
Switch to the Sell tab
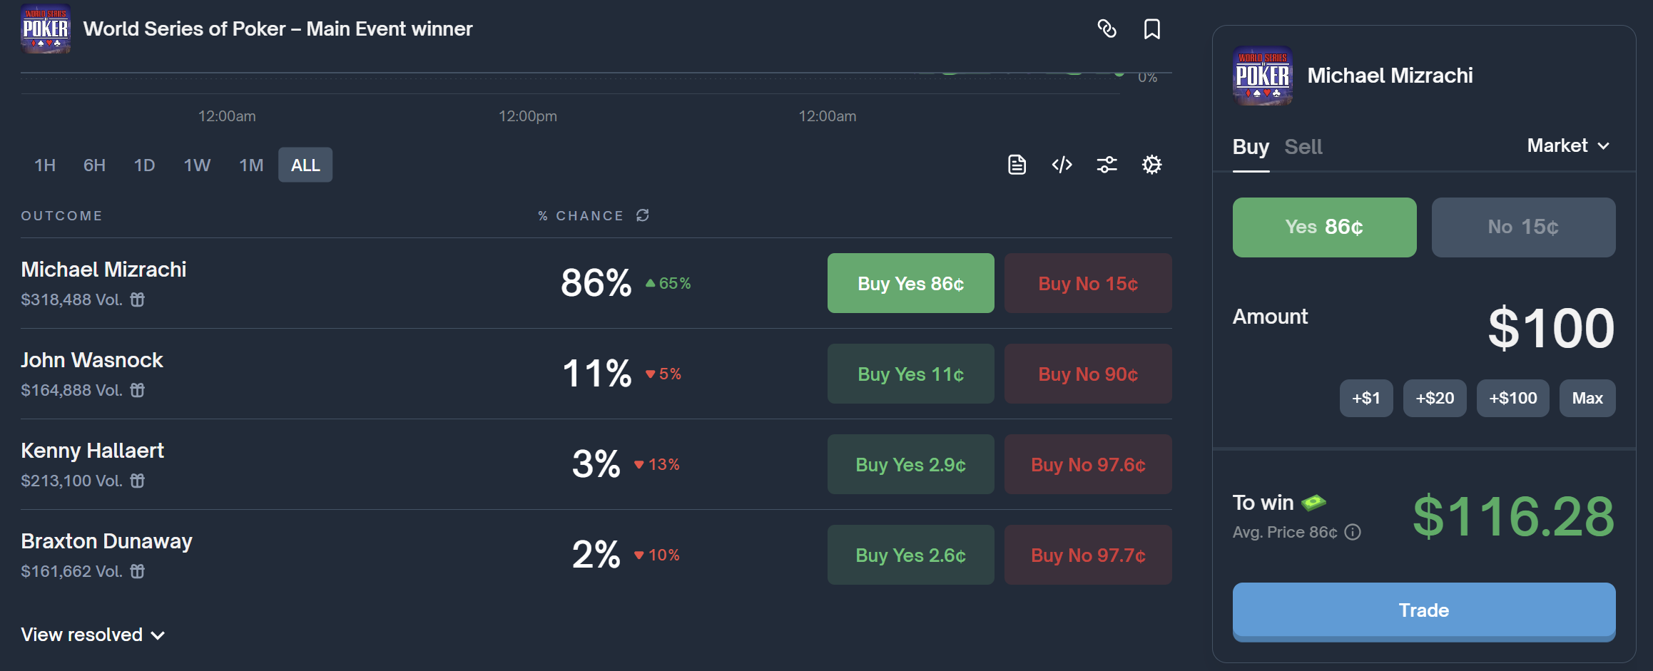click(x=1303, y=147)
